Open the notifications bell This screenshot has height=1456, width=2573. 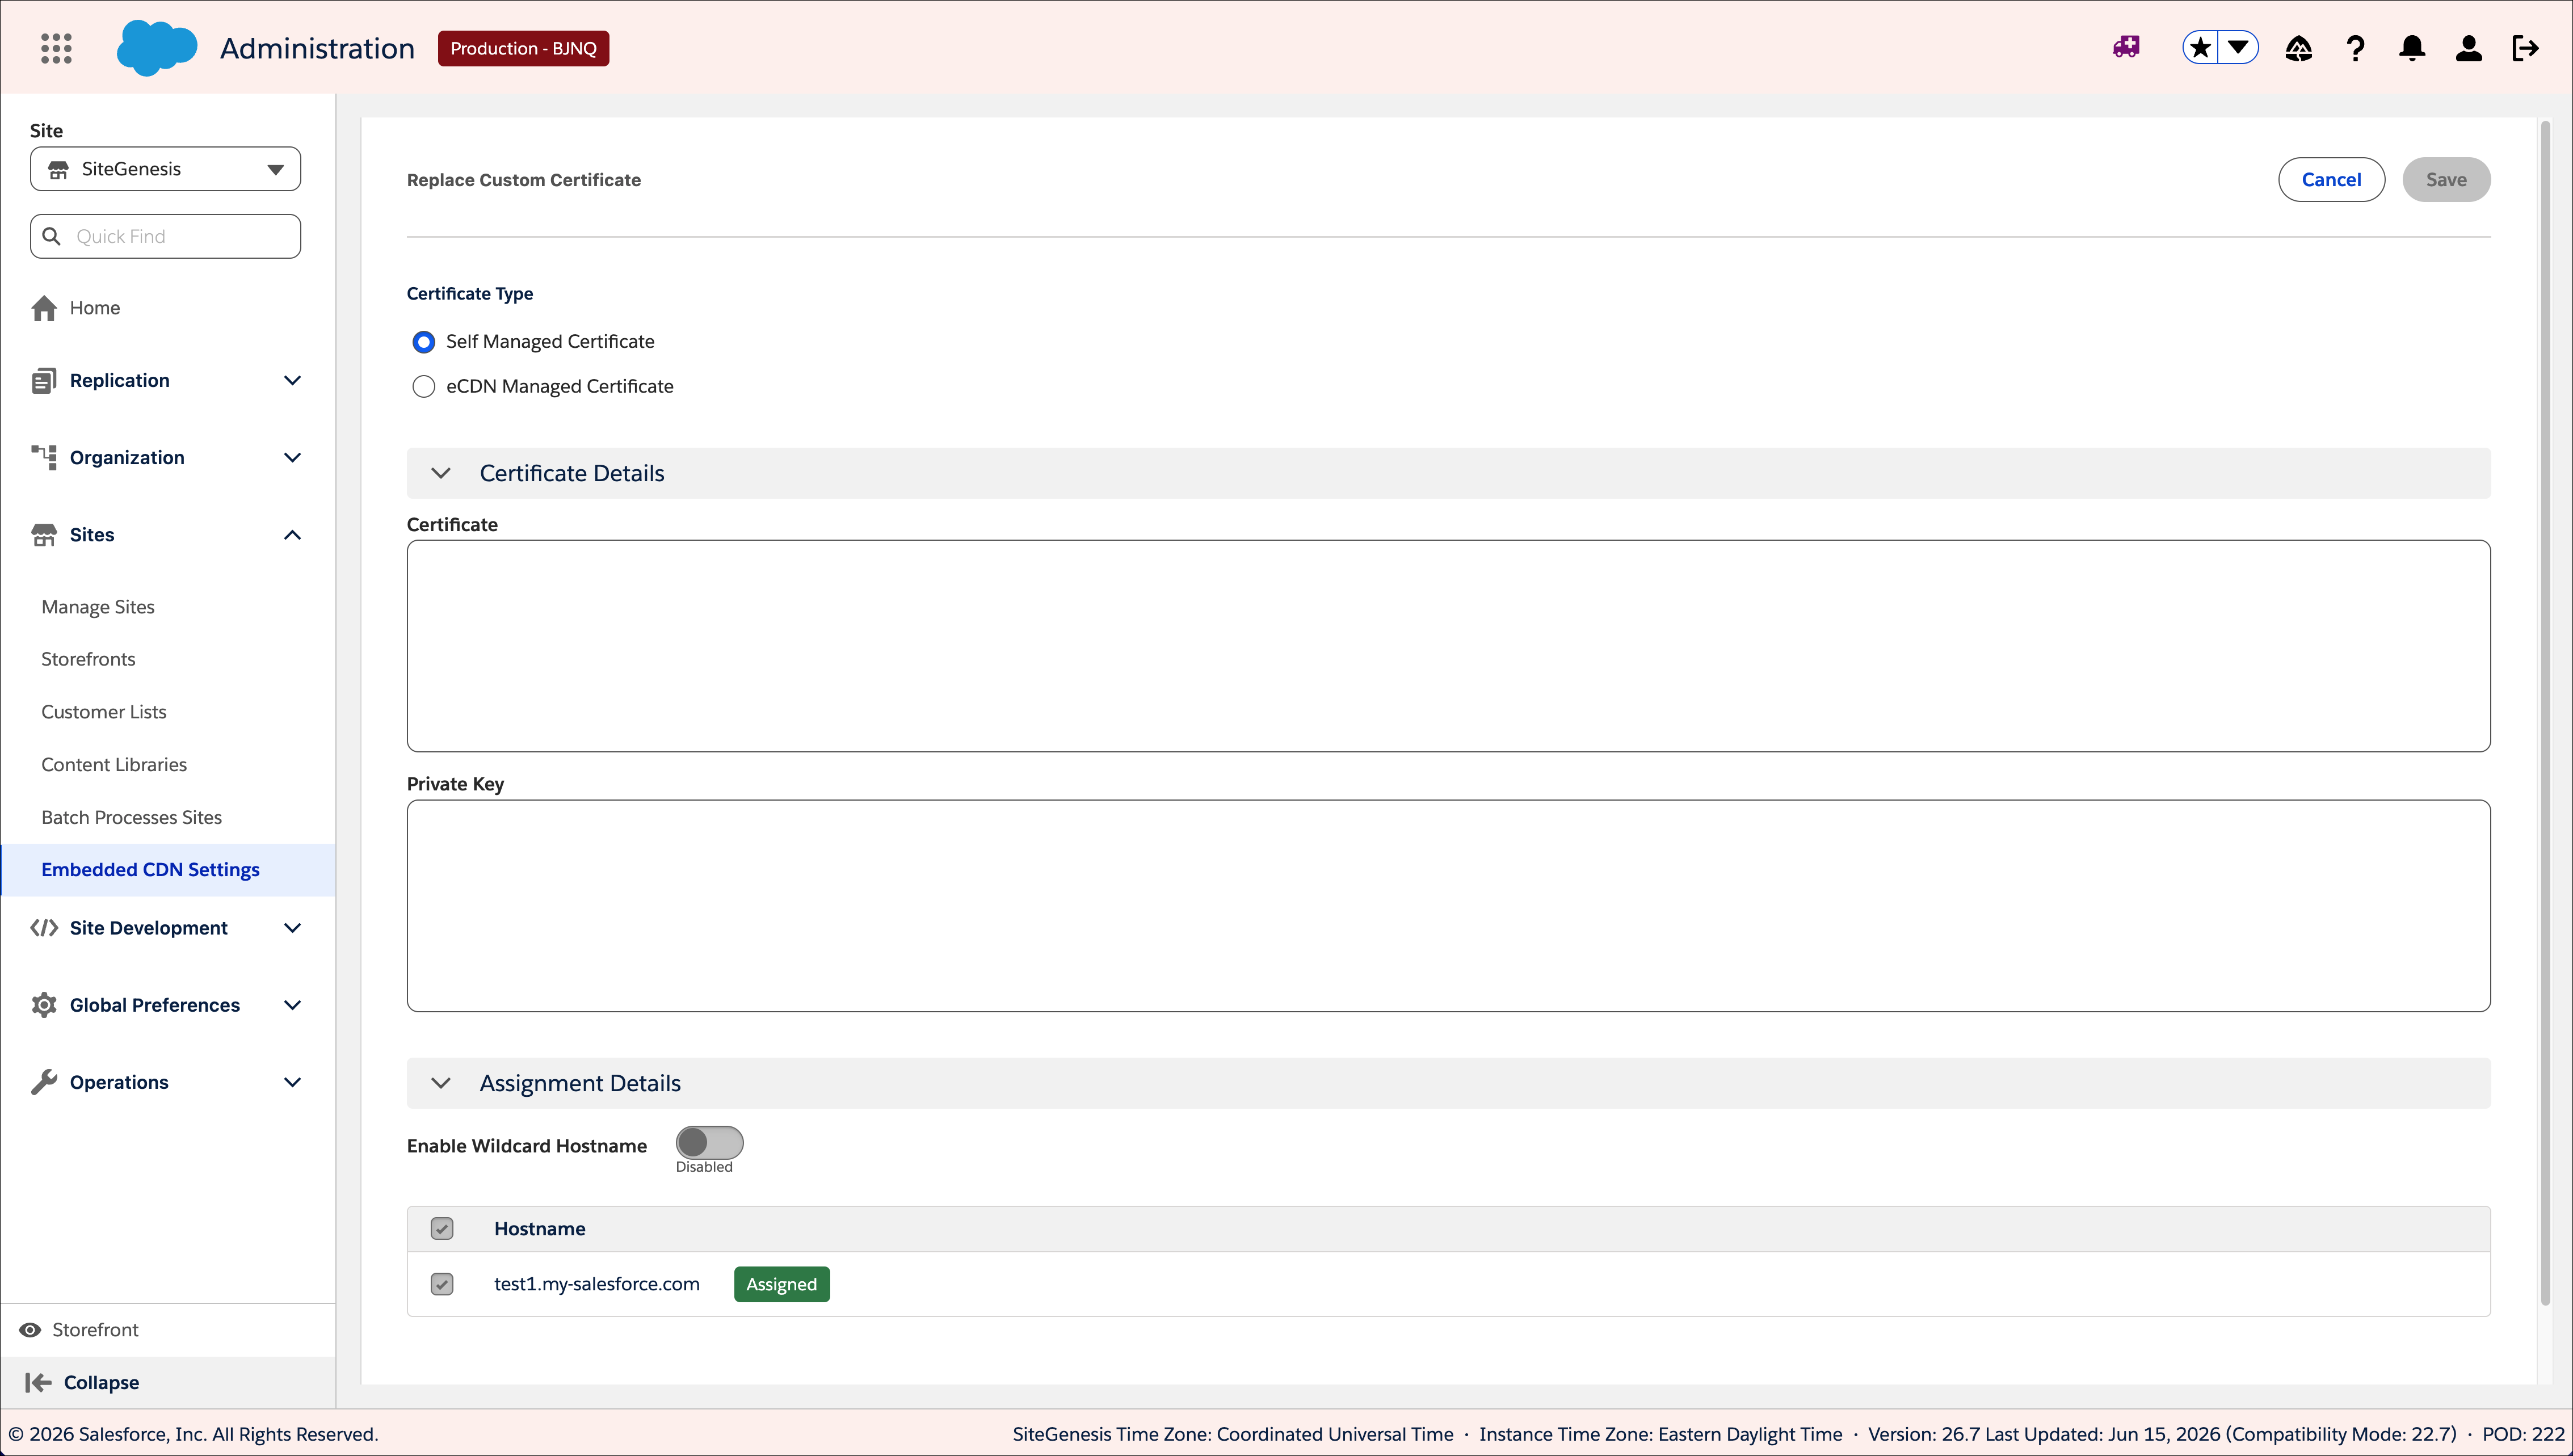(x=2412, y=48)
